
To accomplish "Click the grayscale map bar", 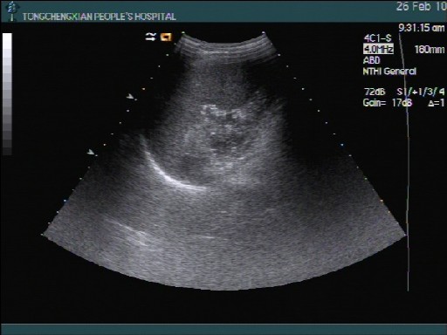I will (7, 93).
